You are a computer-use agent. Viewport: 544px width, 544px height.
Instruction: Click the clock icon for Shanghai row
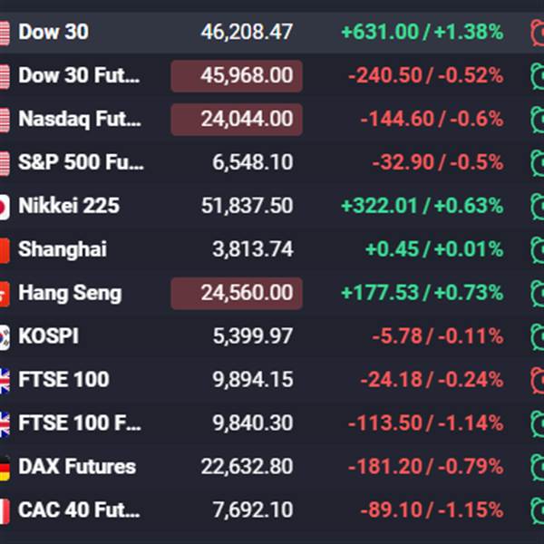click(x=537, y=249)
